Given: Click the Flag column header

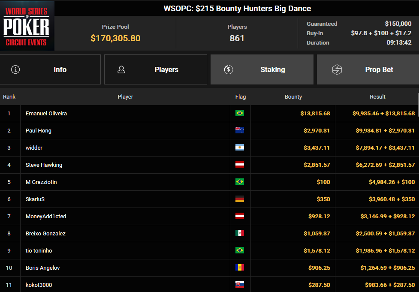Looking at the screenshot, I should coord(241,97).
